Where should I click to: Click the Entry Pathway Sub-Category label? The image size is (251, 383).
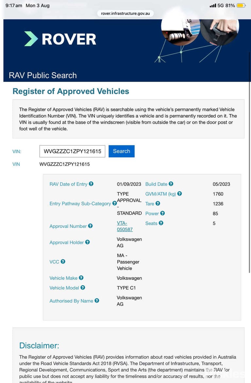80,203
